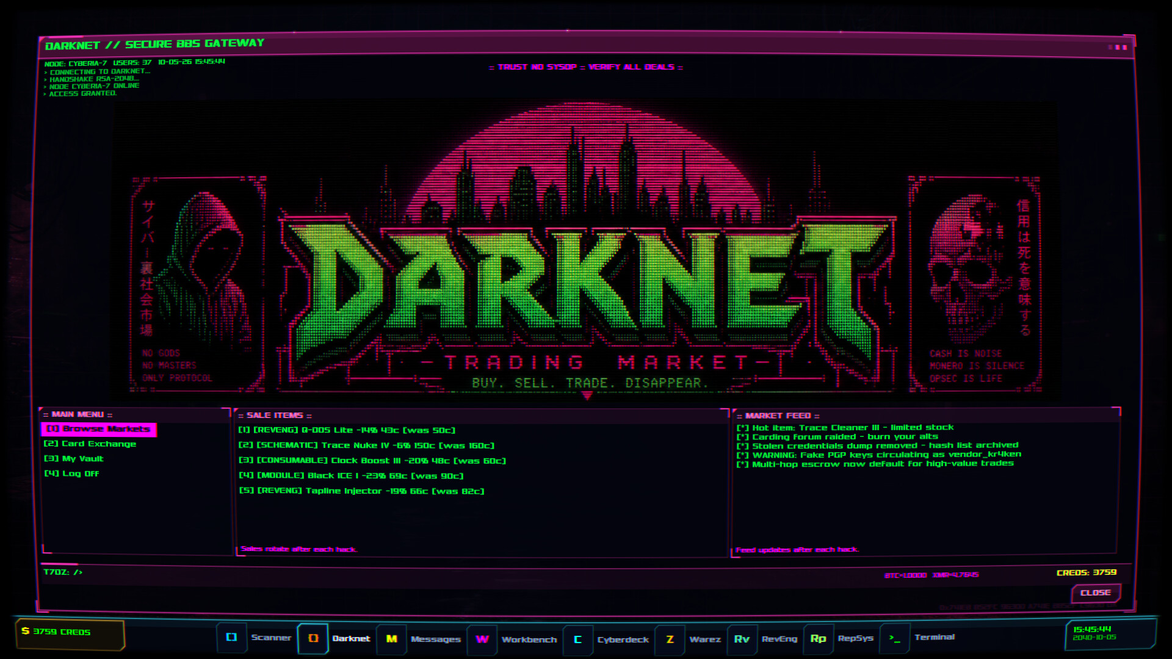Screen dimensions: 1172x659
Task: Click the RepSys taskbar label
Action: (x=855, y=638)
